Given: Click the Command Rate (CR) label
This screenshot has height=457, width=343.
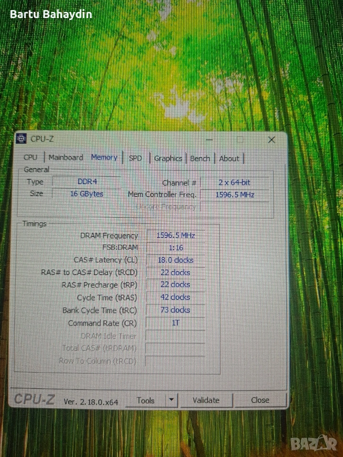Looking at the screenshot, I should click(102, 323).
